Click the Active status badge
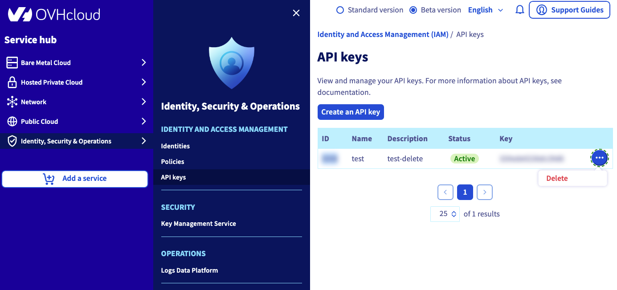Viewport: 617px width, 290px height. click(465, 159)
